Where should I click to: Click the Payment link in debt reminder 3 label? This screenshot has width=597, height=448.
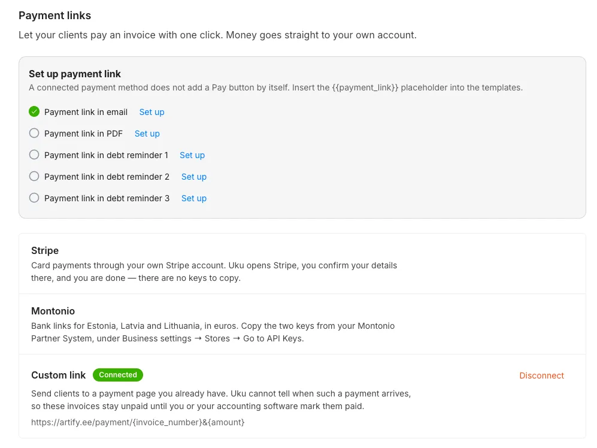point(107,198)
